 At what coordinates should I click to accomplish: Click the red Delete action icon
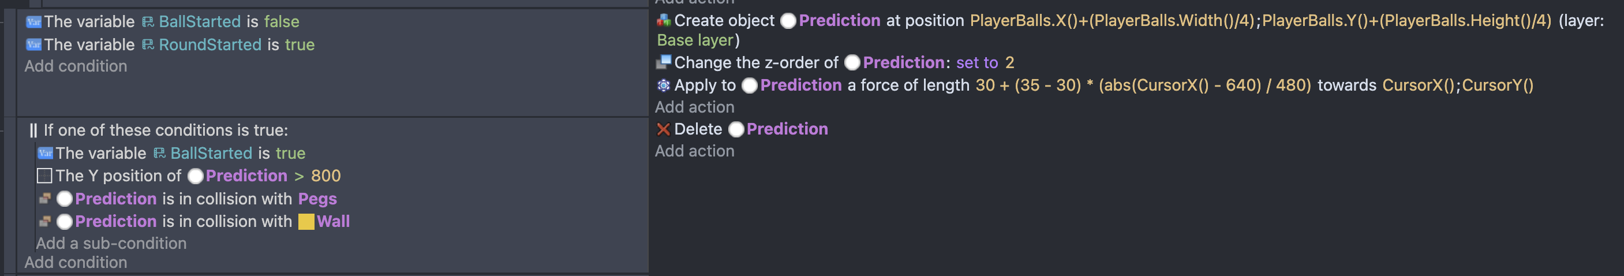(663, 129)
